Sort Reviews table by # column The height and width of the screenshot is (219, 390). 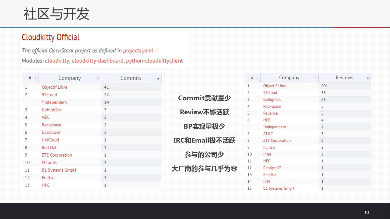[253, 78]
